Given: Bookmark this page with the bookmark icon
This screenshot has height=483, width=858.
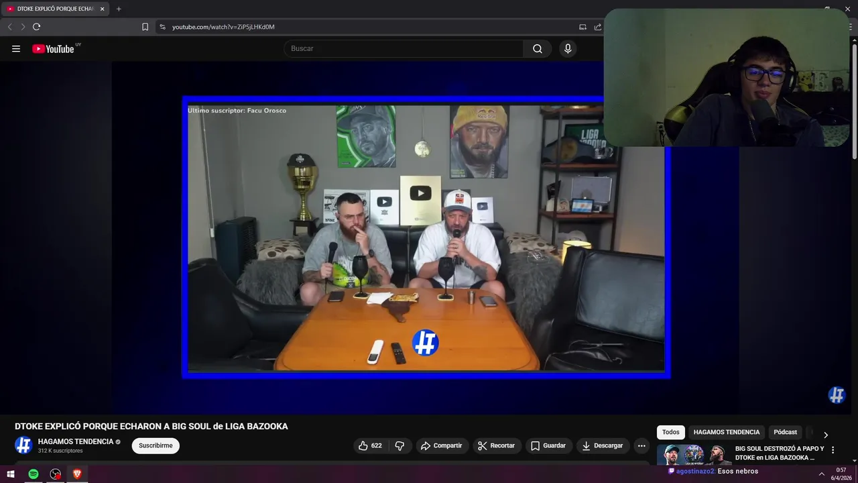Looking at the screenshot, I should click(145, 27).
